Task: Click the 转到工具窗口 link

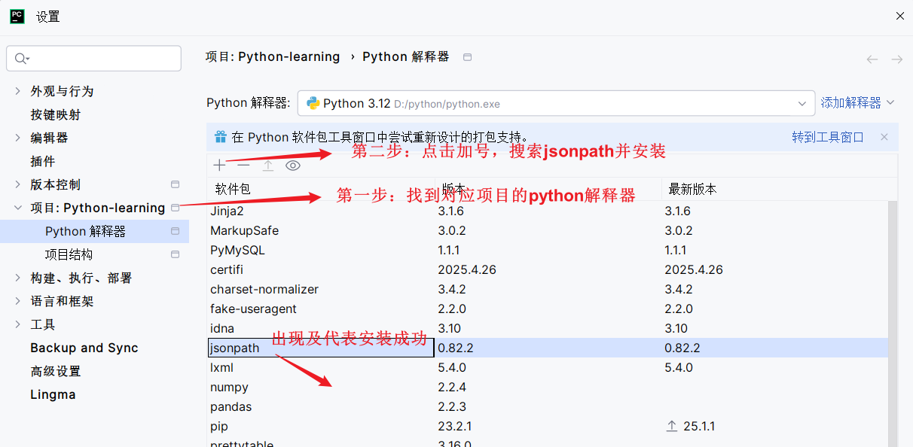Action: coord(828,137)
